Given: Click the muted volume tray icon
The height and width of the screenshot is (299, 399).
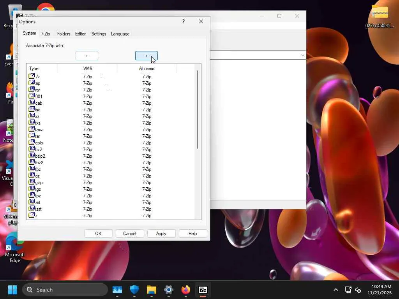Looking at the screenshot, I should tap(358, 290).
